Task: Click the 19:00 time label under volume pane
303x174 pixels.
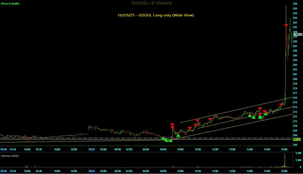Action: tap(74, 171)
